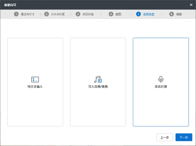
Task: Click the 上一步 button
Action: click(165, 137)
